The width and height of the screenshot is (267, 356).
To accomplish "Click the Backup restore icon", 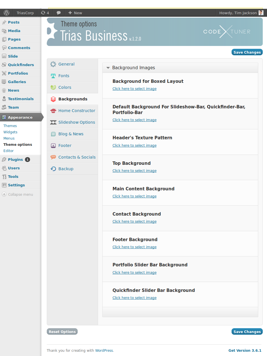I will pyautogui.click(x=53, y=169).
